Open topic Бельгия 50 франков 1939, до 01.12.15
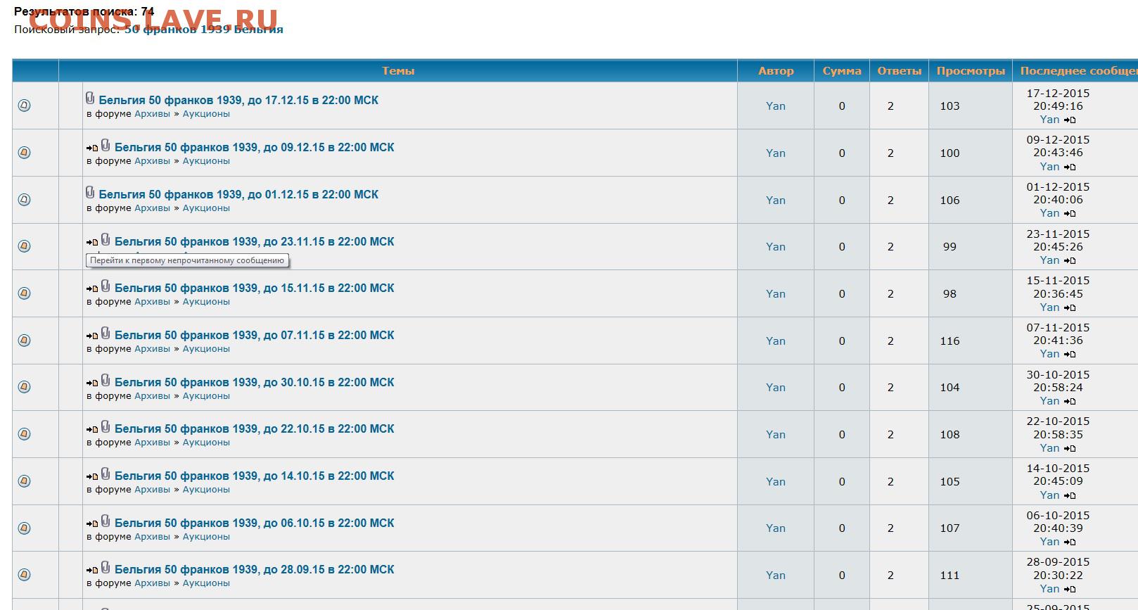The width and height of the screenshot is (1138, 610). click(238, 195)
